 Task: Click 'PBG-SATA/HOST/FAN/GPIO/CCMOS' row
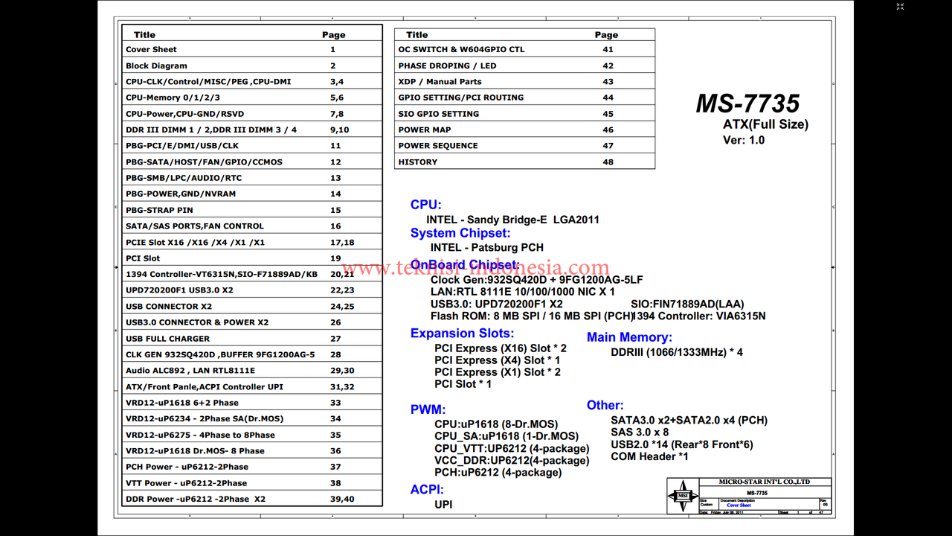pos(252,162)
